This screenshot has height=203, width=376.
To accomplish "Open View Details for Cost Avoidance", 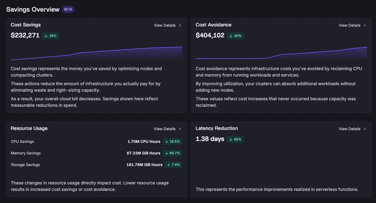I will coord(352,25).
